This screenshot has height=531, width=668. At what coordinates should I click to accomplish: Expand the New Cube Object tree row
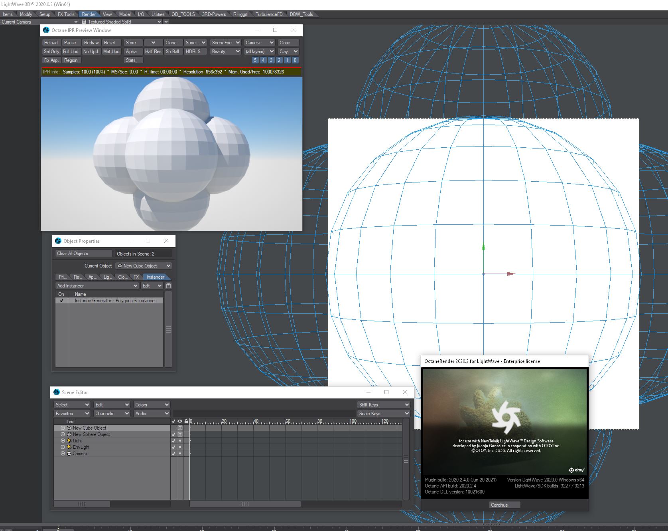[63, 428]
